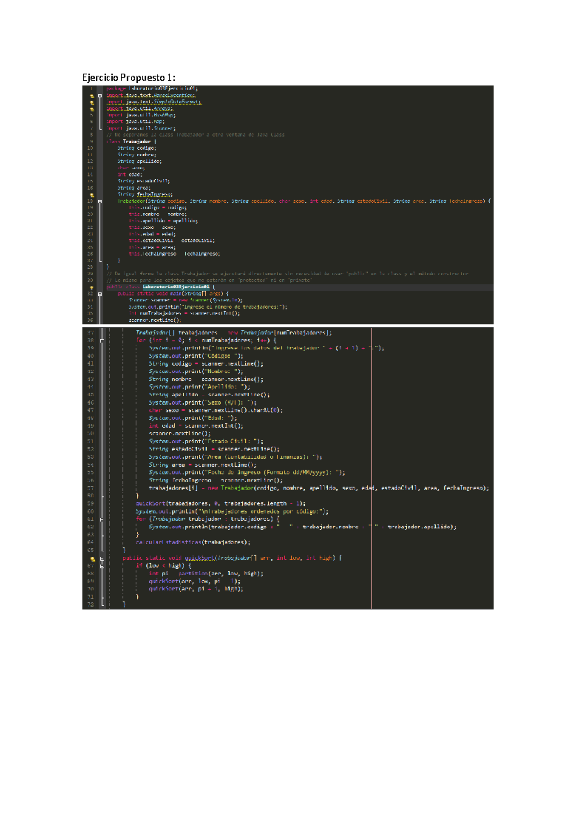The height and width of the screenshot is (814, 576).
Task: Click the hint icon beside the quickSort method declaration
Action: click(x=92, y=559)
